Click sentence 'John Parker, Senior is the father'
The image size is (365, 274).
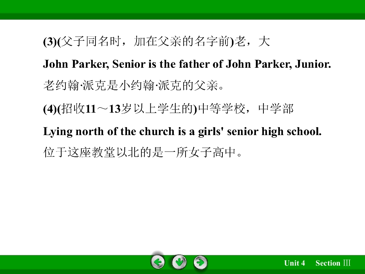point(187,64)
